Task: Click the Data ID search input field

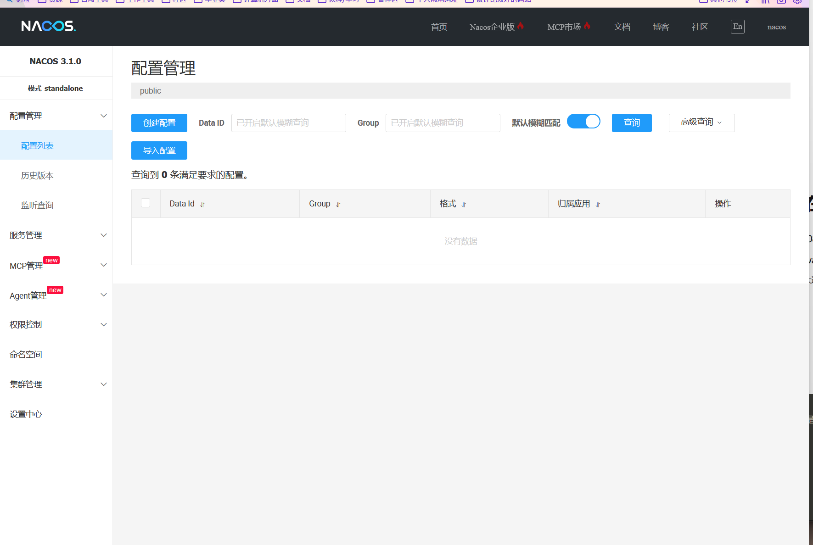Action: tap(288, 123)
